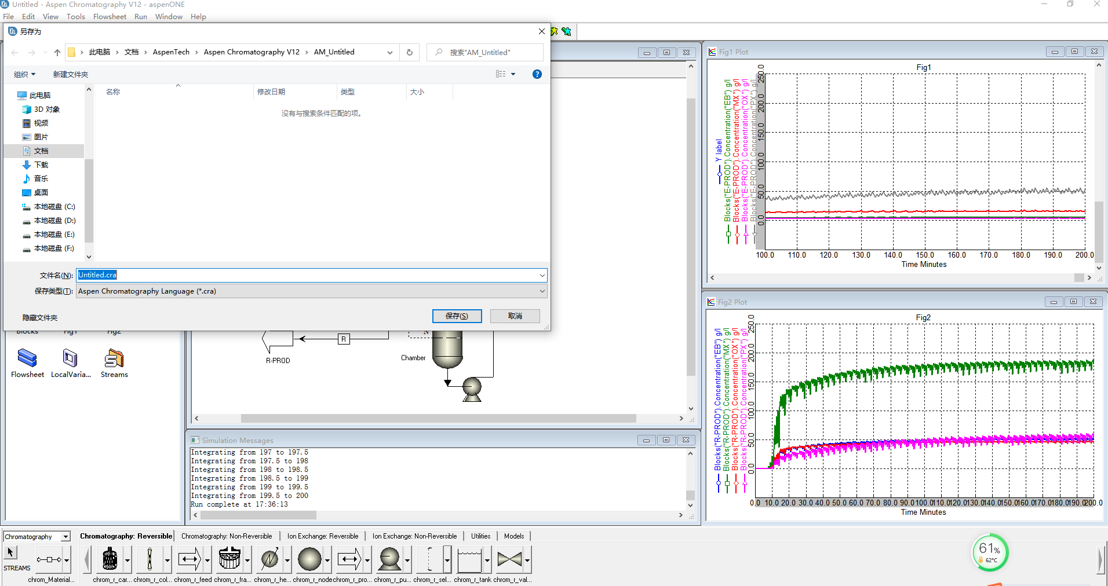Open the Streams icon in explorer pane
Screen dimensions: 1108x586
pyautogui.click(x=114, y=358)
